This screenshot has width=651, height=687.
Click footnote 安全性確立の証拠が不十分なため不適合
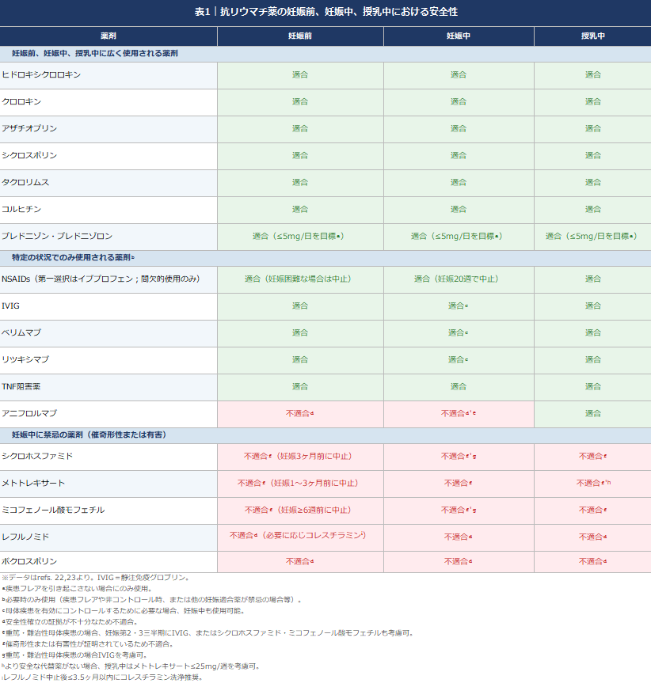[70, 622]
